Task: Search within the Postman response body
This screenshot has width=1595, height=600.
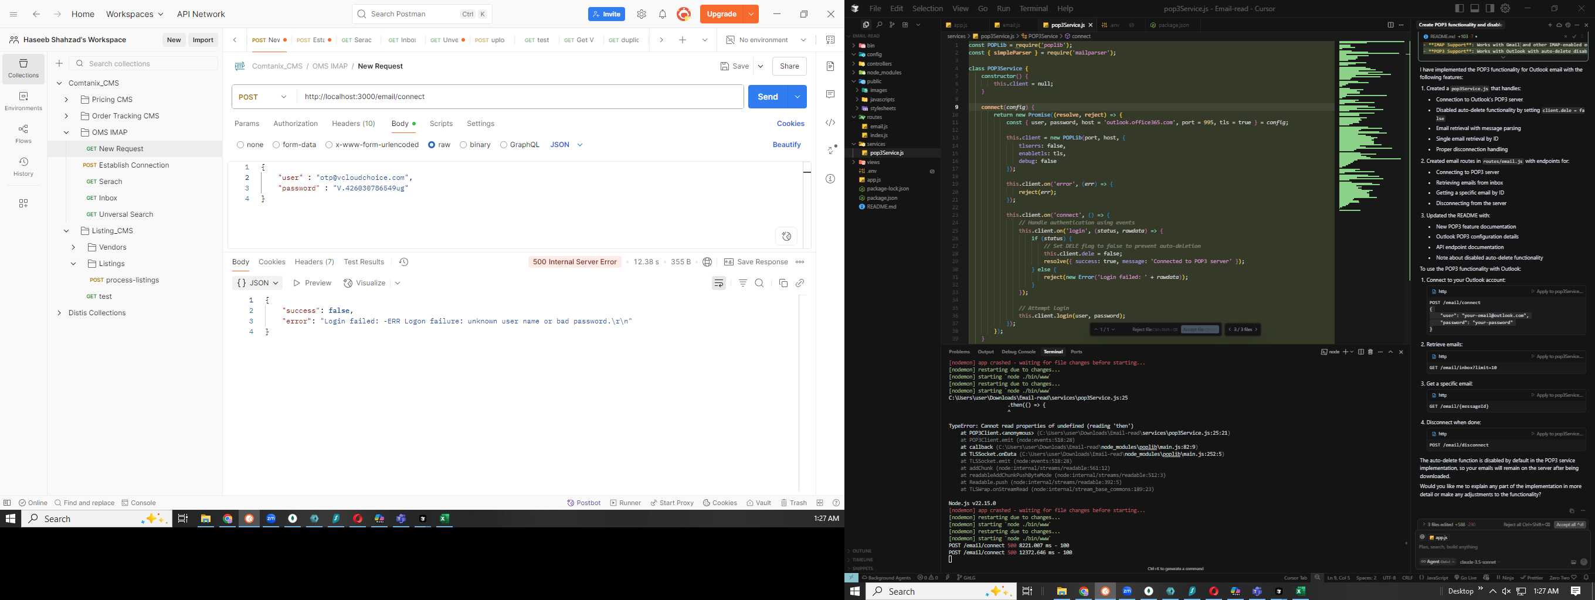Action: click(759, 283)
